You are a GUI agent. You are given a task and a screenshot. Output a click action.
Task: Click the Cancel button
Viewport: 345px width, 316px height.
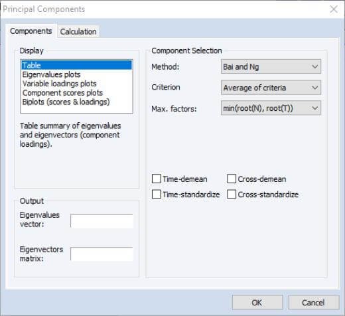click(x=314, y=302)
